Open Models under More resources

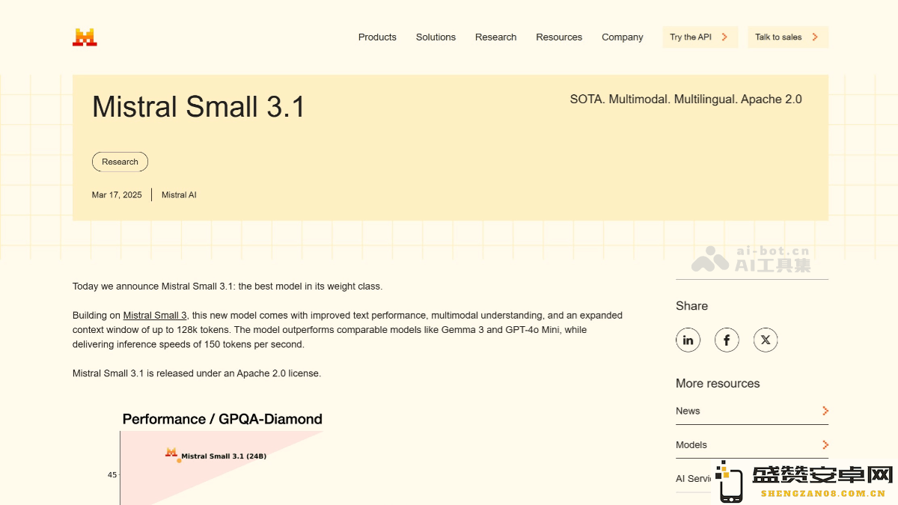click(x=752, y=444)
